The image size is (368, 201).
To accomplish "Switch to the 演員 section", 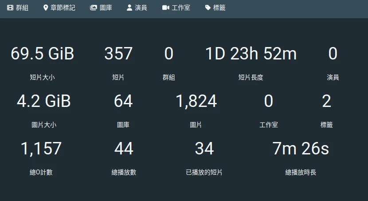I will click(x=137, y=8).
